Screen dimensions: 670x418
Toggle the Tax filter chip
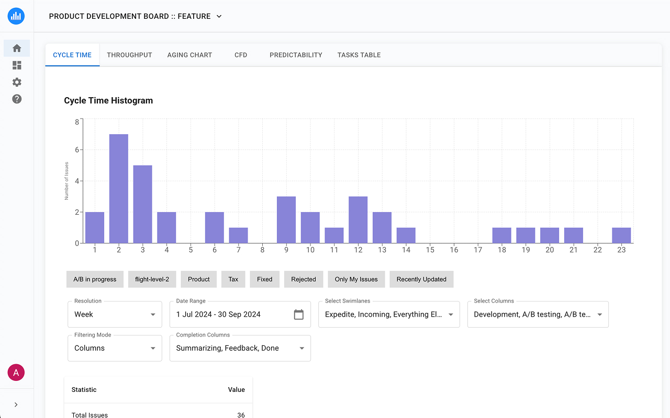(x=233, y=279)
